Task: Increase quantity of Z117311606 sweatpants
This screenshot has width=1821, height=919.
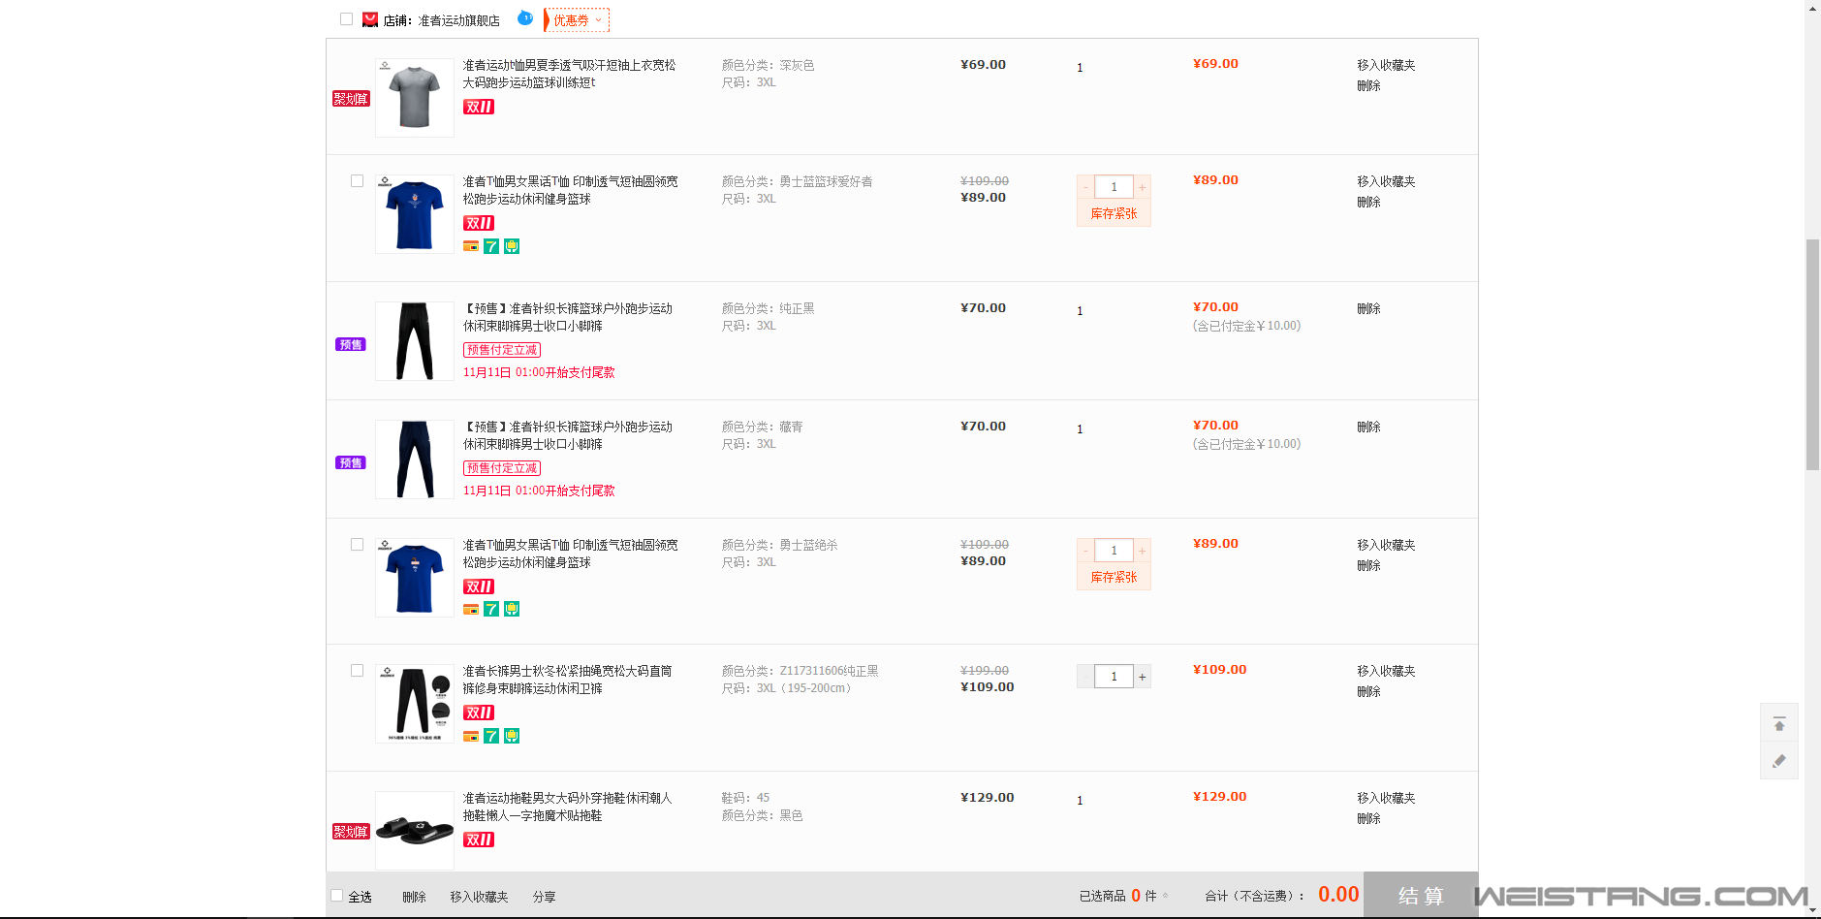Action: coord(1143,677)
